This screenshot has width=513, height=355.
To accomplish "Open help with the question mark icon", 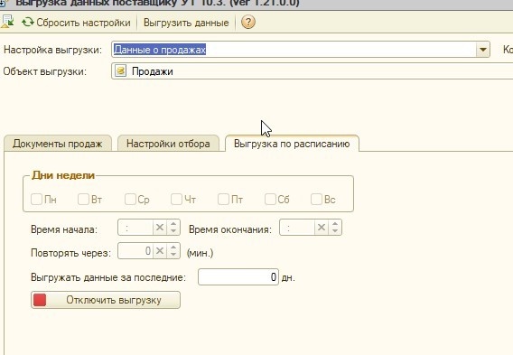I will pos(248,23).
